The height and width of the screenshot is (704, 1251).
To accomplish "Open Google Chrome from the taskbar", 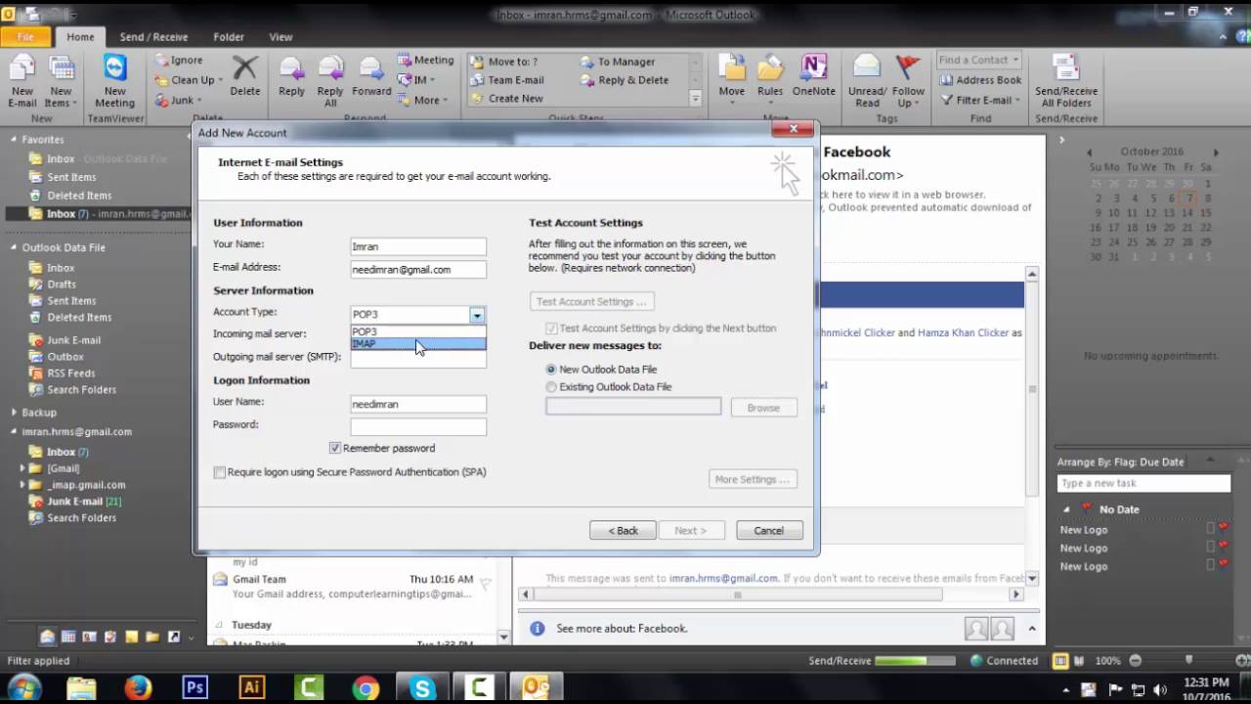I will [x=366, y=687].
